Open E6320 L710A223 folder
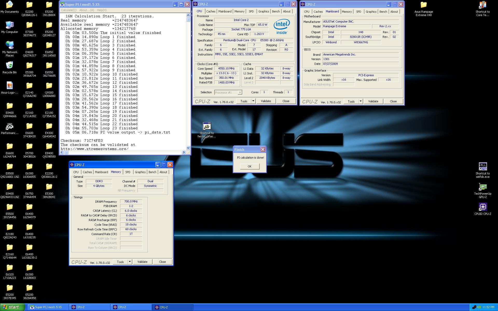 (10, 271)
